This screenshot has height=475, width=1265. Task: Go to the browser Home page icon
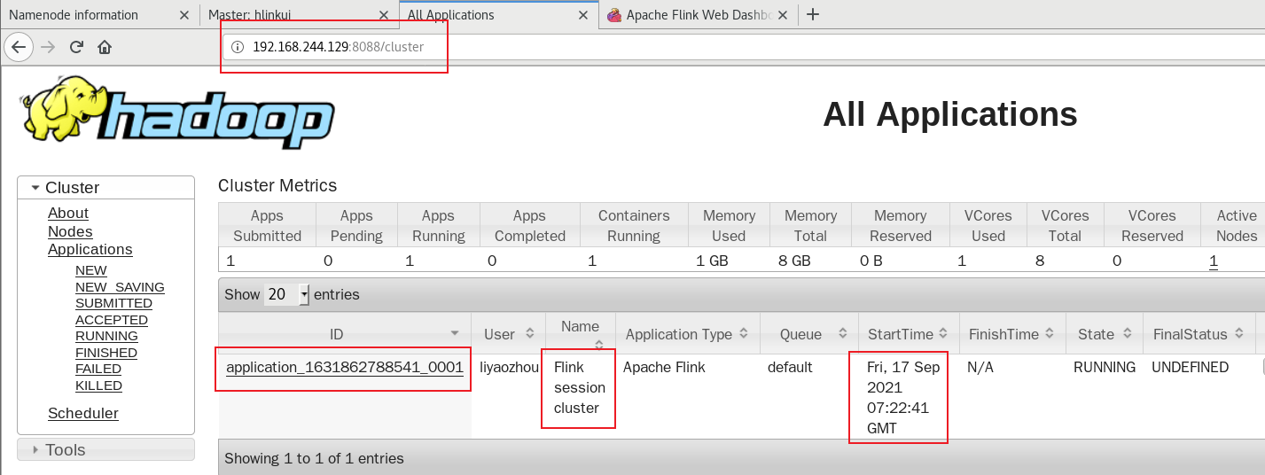105,47
